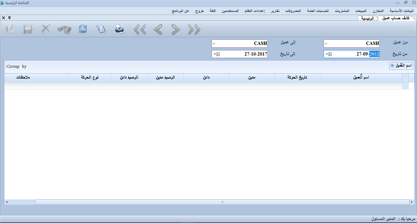
Task: Click the binoculars search icon
Action: point(64,29)
